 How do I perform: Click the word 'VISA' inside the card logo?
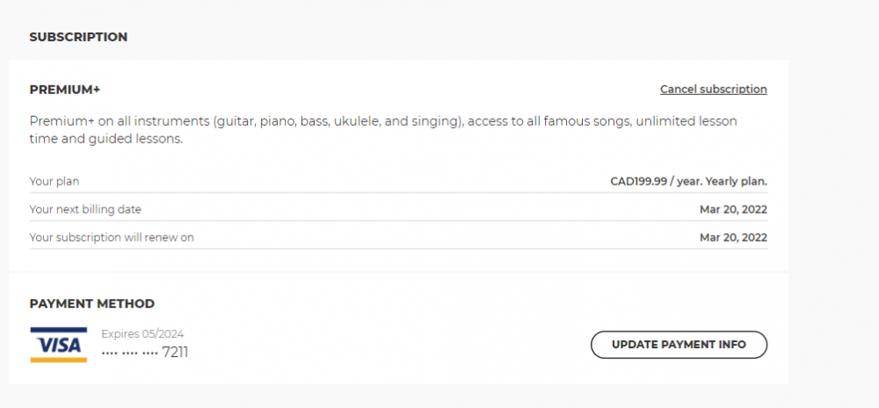[58, 344]
